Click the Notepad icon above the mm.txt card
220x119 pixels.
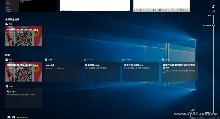click(46, 60)
